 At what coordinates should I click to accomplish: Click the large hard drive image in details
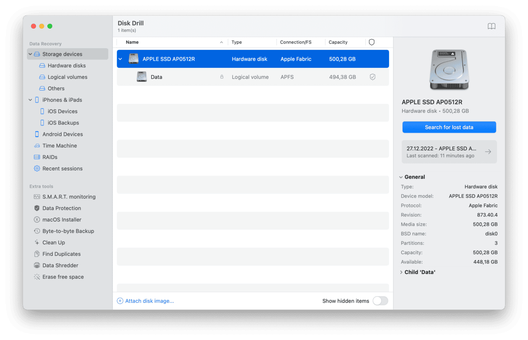tap(450, 70)
